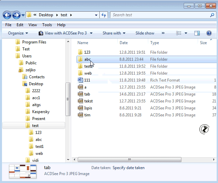Open the Organize dropdown menu
Image resolution: width=218 pixels, height=183 pixels.
[18, 33]
